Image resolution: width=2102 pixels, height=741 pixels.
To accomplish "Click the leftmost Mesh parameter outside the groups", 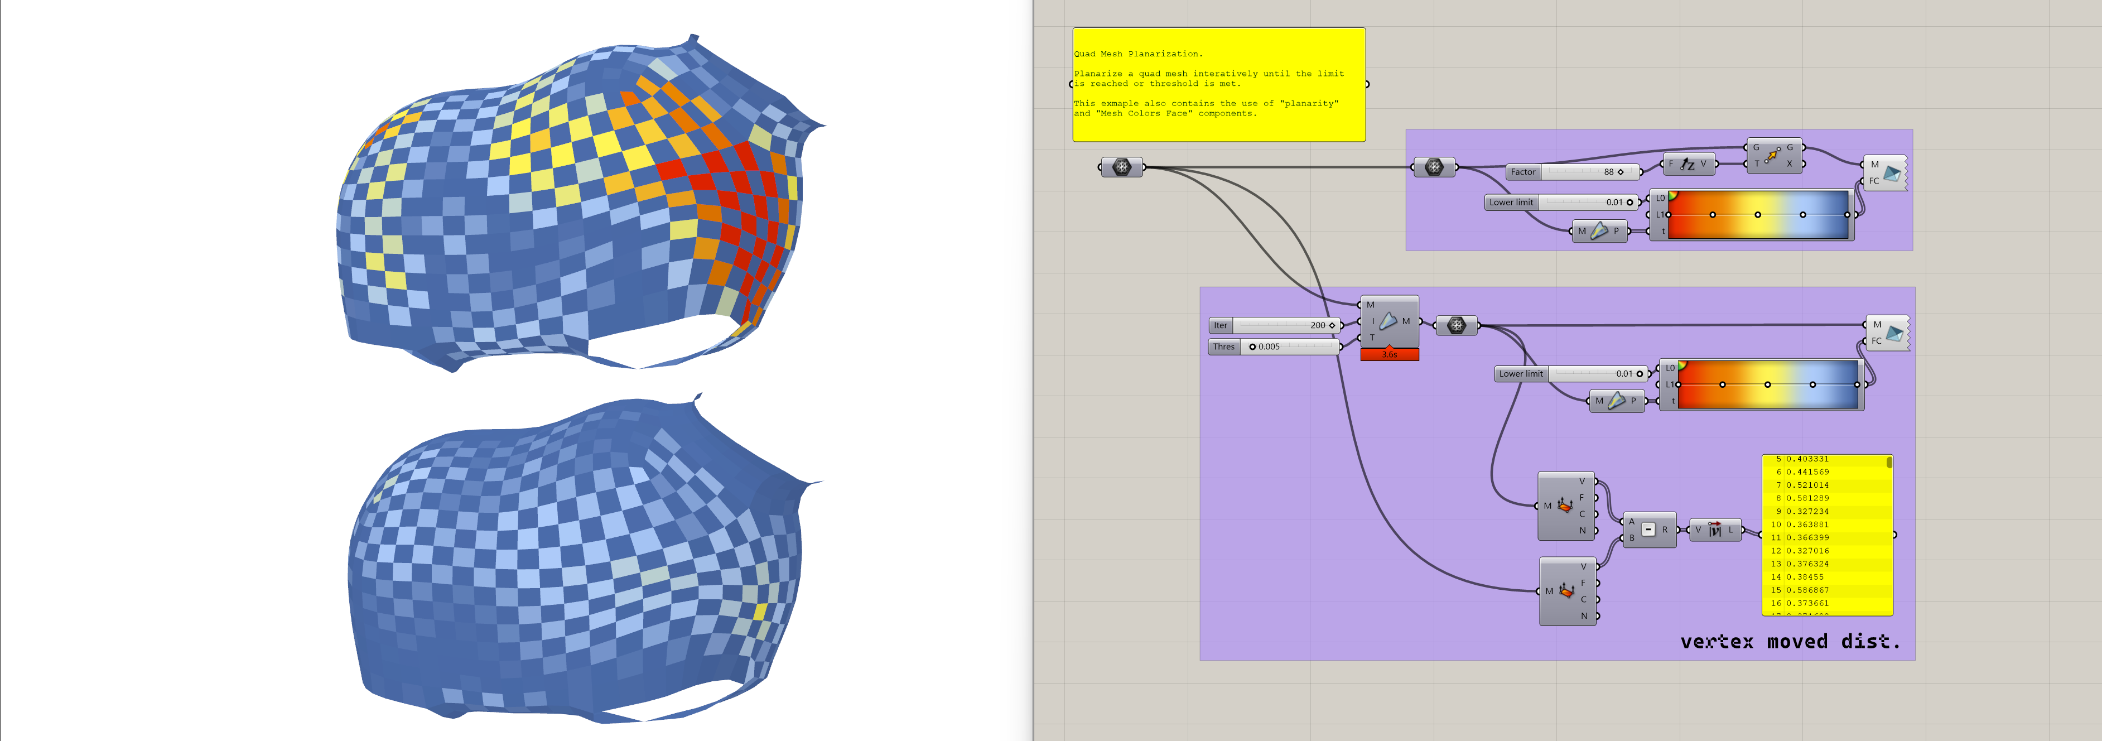I will (1122, 167).
